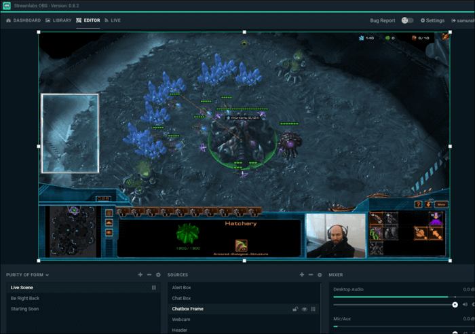
Task: Open Settings with gear icon
Action: click(x=432, y=20)
